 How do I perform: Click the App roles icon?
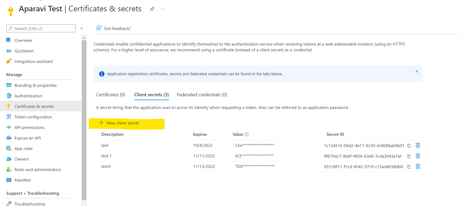click(x=9, y=148)
